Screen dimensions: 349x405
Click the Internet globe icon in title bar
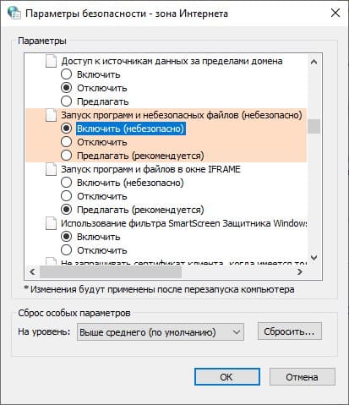14,13
